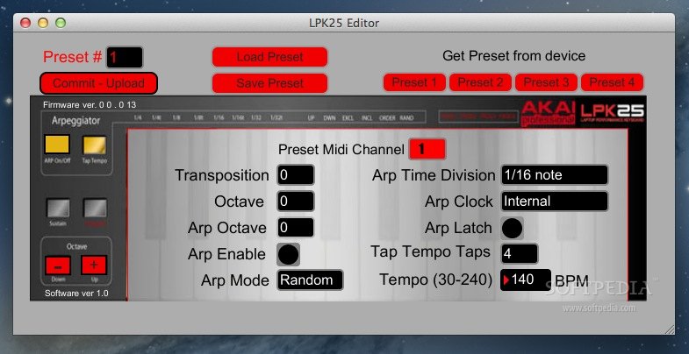Click the Preset # number field
Image resolution: width=689 pixels, height=354 pixels.
click(125, 58)
